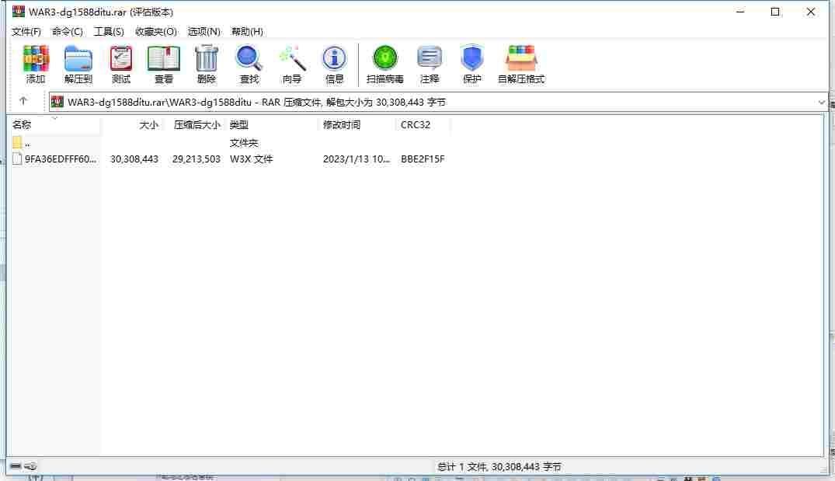Expand the address bar path dropdown
Image resolution: width=835 pixels, height=481 pixels.
(821, 102)
